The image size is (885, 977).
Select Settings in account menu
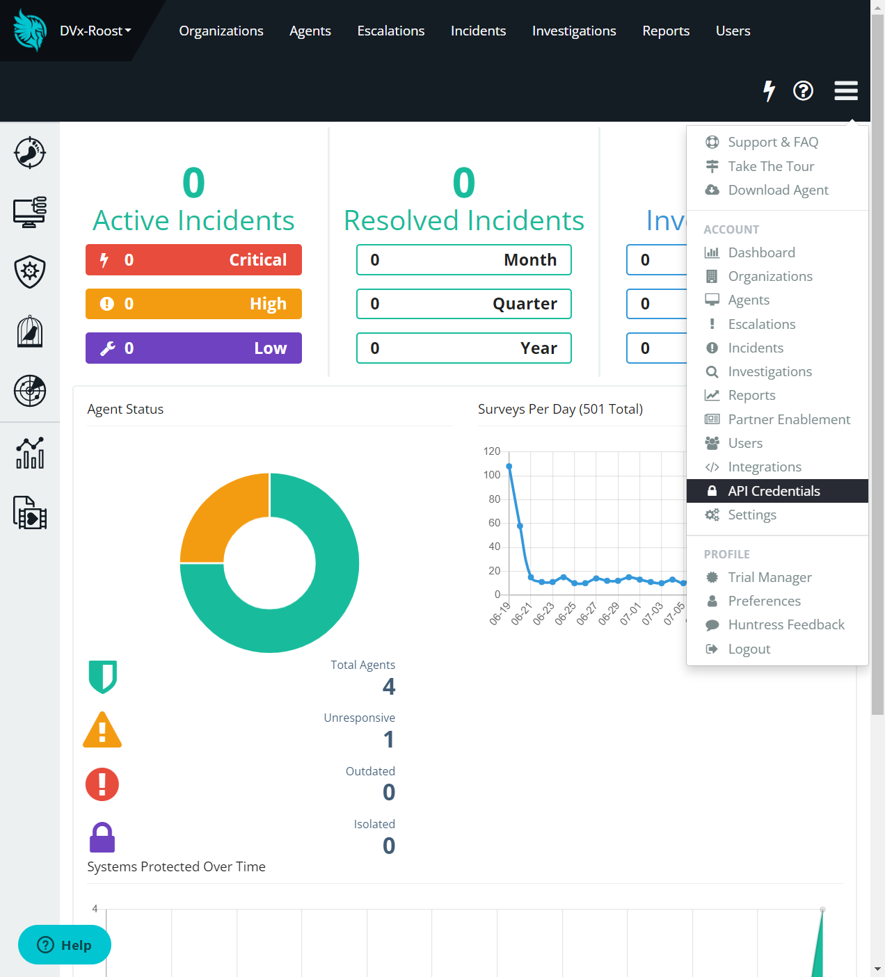pyautogui.click(x=777, y=515)
